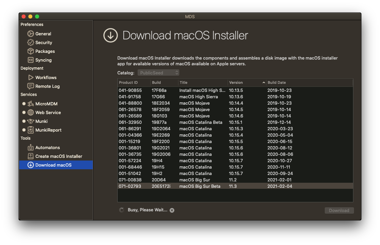
Task: Sort by the Build Date column
Action: (x=309, y=82)
